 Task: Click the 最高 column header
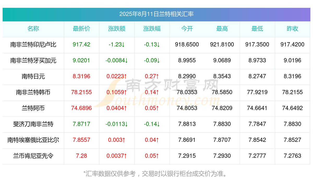[222, 29]
